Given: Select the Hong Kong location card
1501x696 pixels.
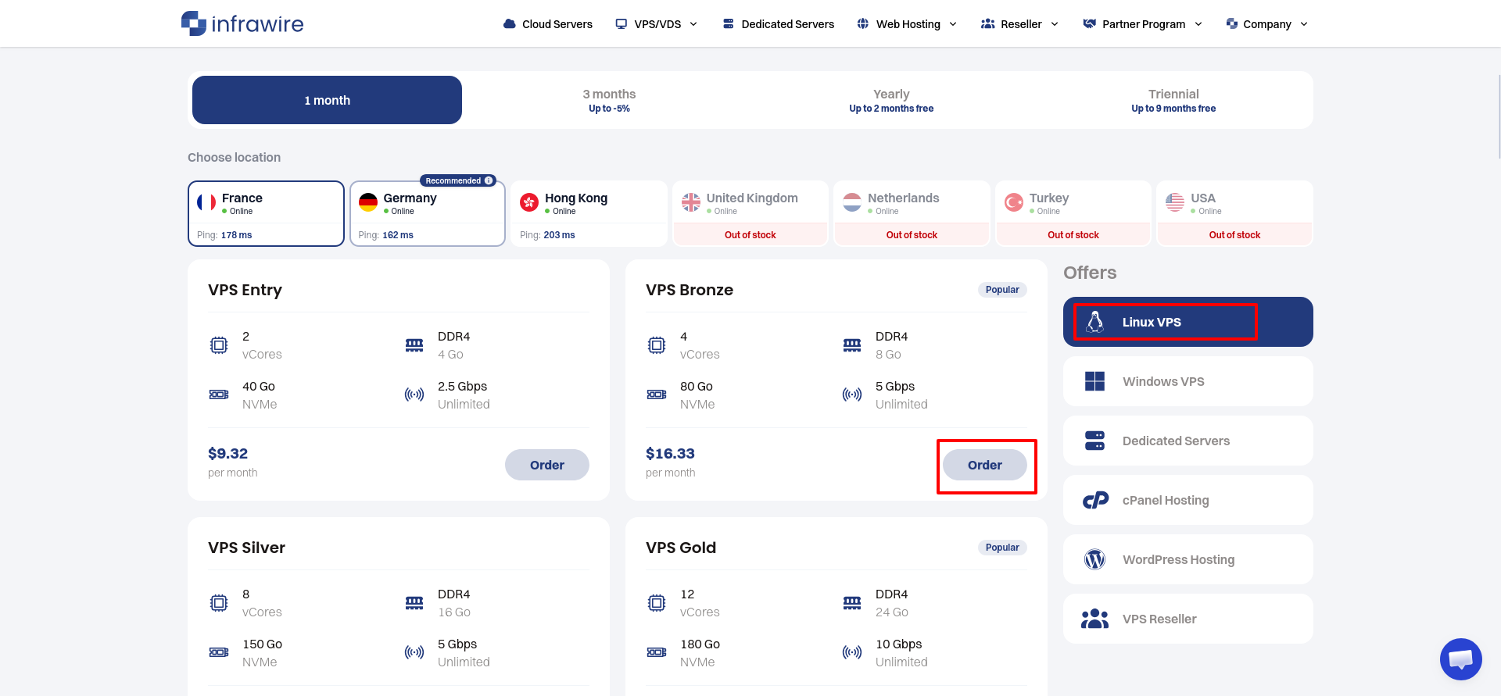Looking at the screenshot, I should tap(589, 213).
